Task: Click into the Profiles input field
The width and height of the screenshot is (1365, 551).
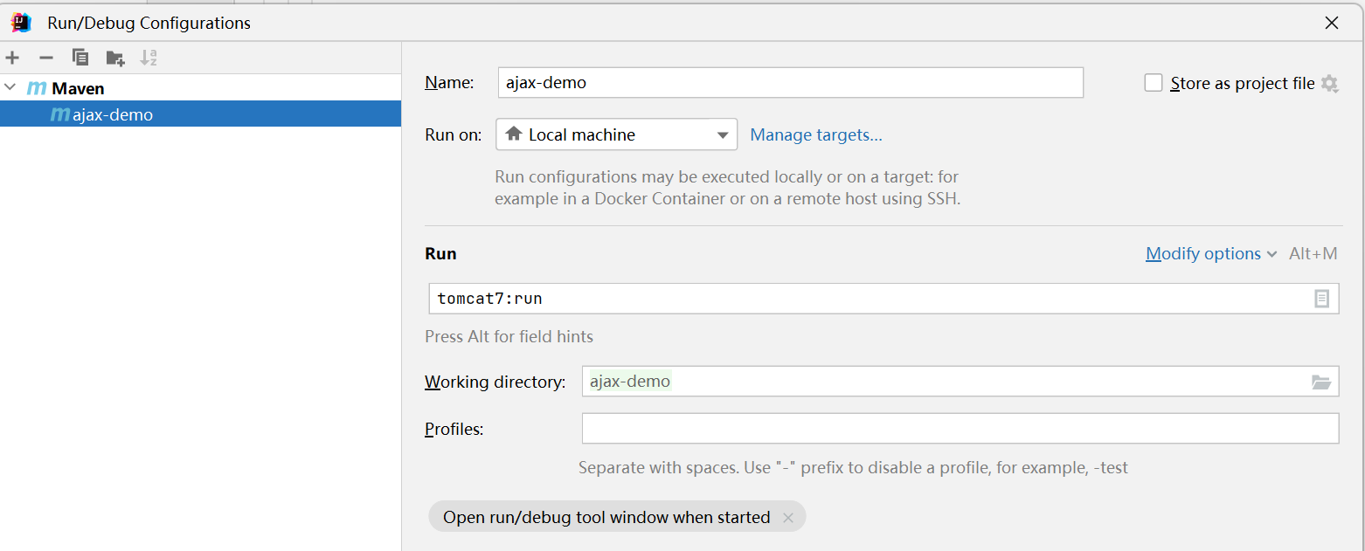Action: click(x=960, y=429)
